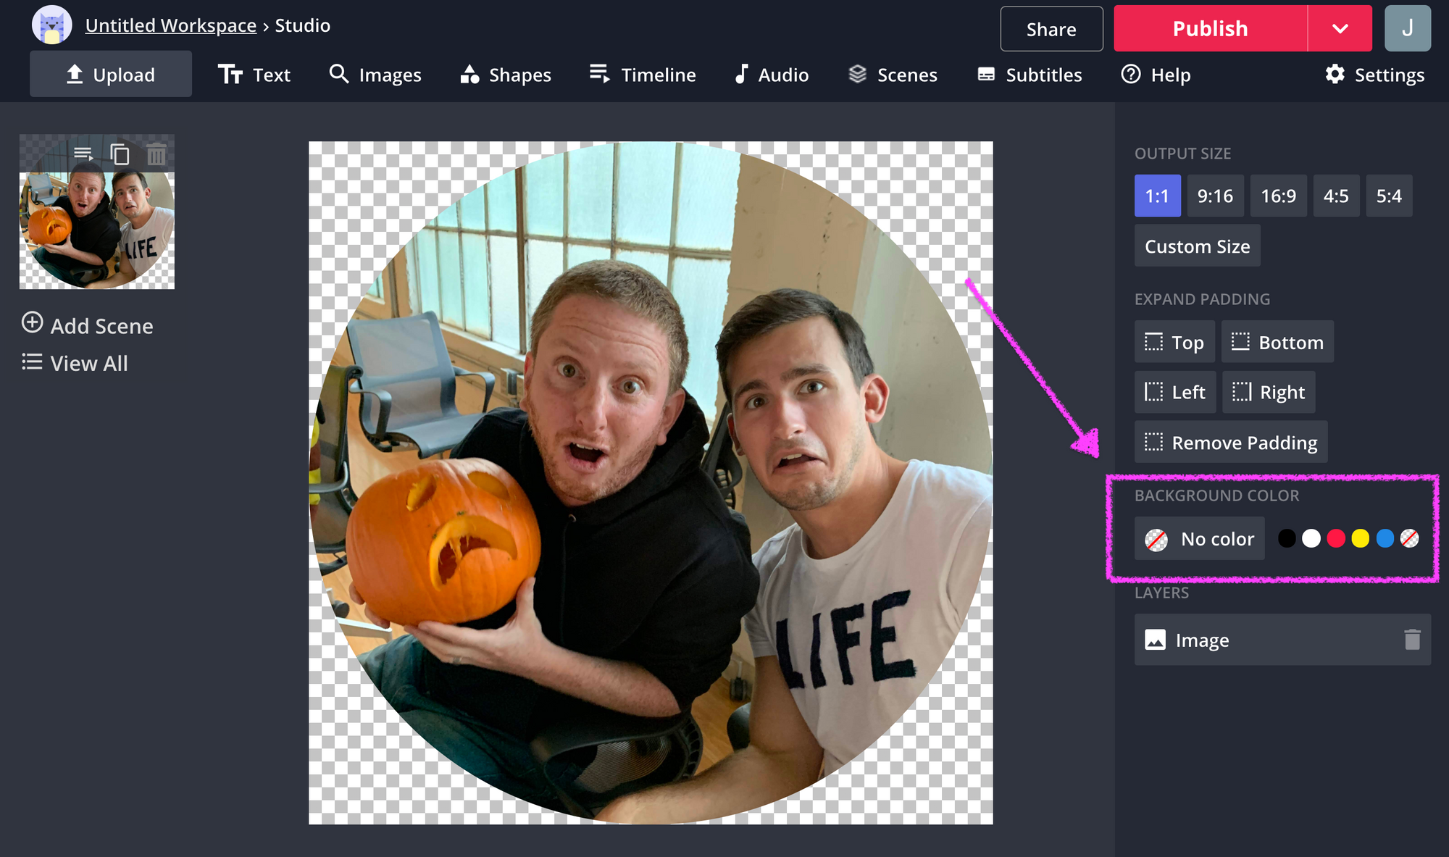Open the Untitled Workspace link
Viewport: 1449px width, 857px height.
tap(171, 25)
